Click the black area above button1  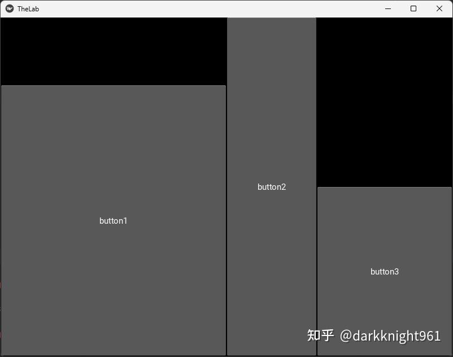(x=113, y=51)
